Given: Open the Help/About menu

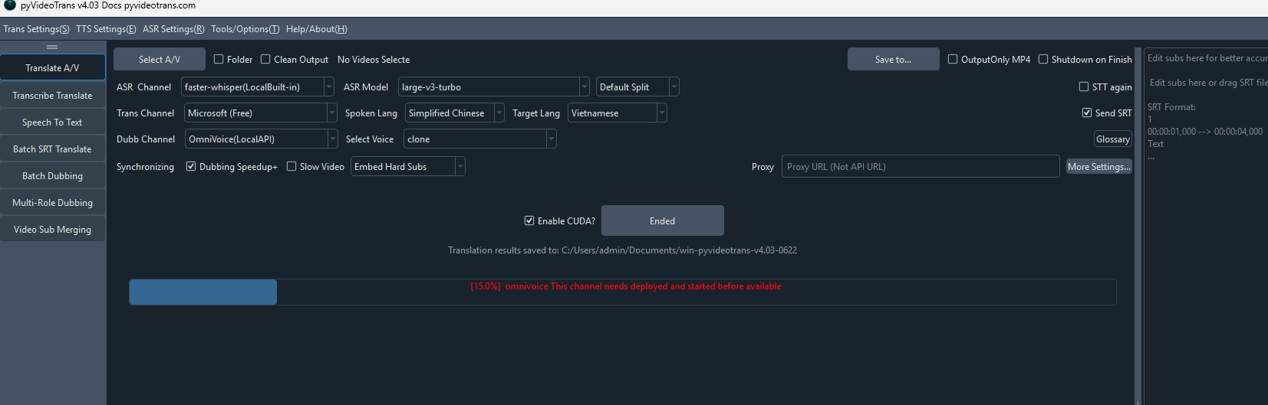Looking at the screenshot, I should tap(316, 29).
